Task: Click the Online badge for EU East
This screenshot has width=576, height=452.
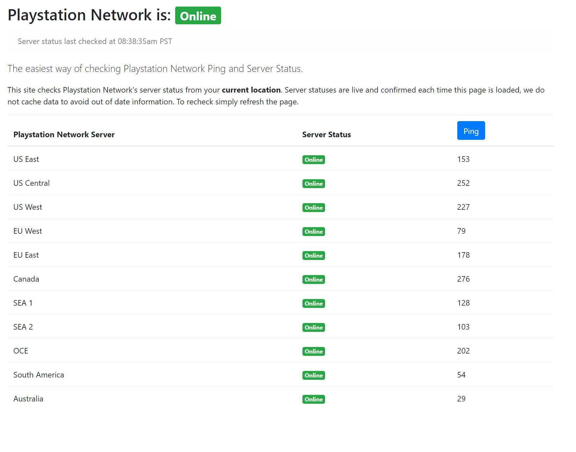Action: tap(314, 255)
